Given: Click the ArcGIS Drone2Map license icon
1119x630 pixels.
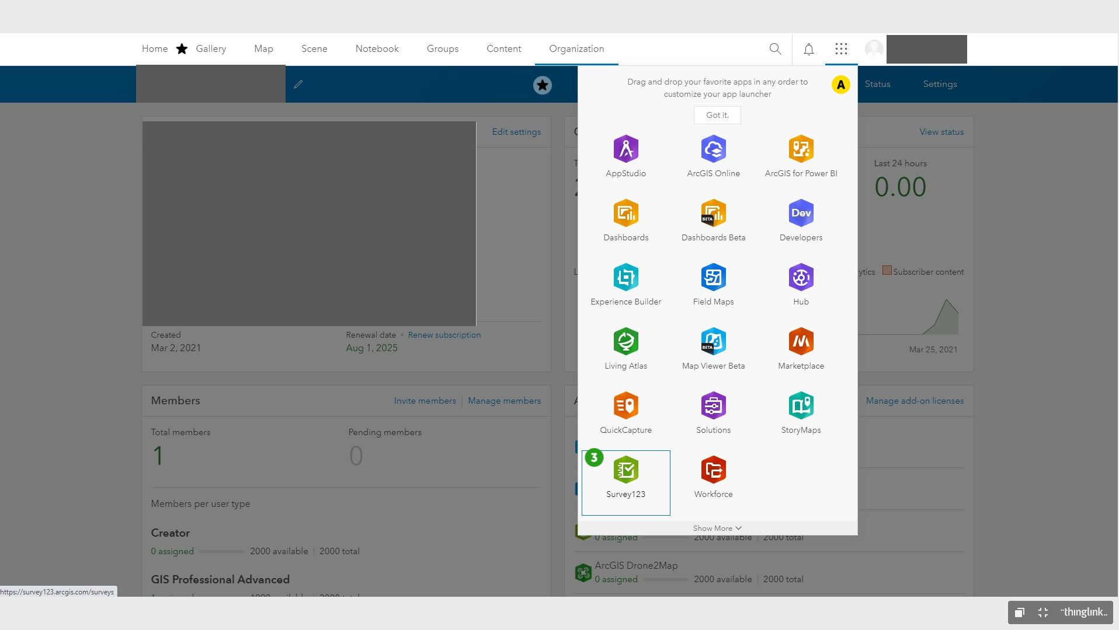Looking at the screenshot, I should click(x=583, y=572).
